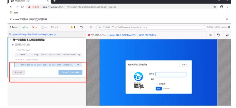The width and height of the screenshot is (236, 108).
Task: Collapse the BEFORE EACH section
Action: point(16,50)
